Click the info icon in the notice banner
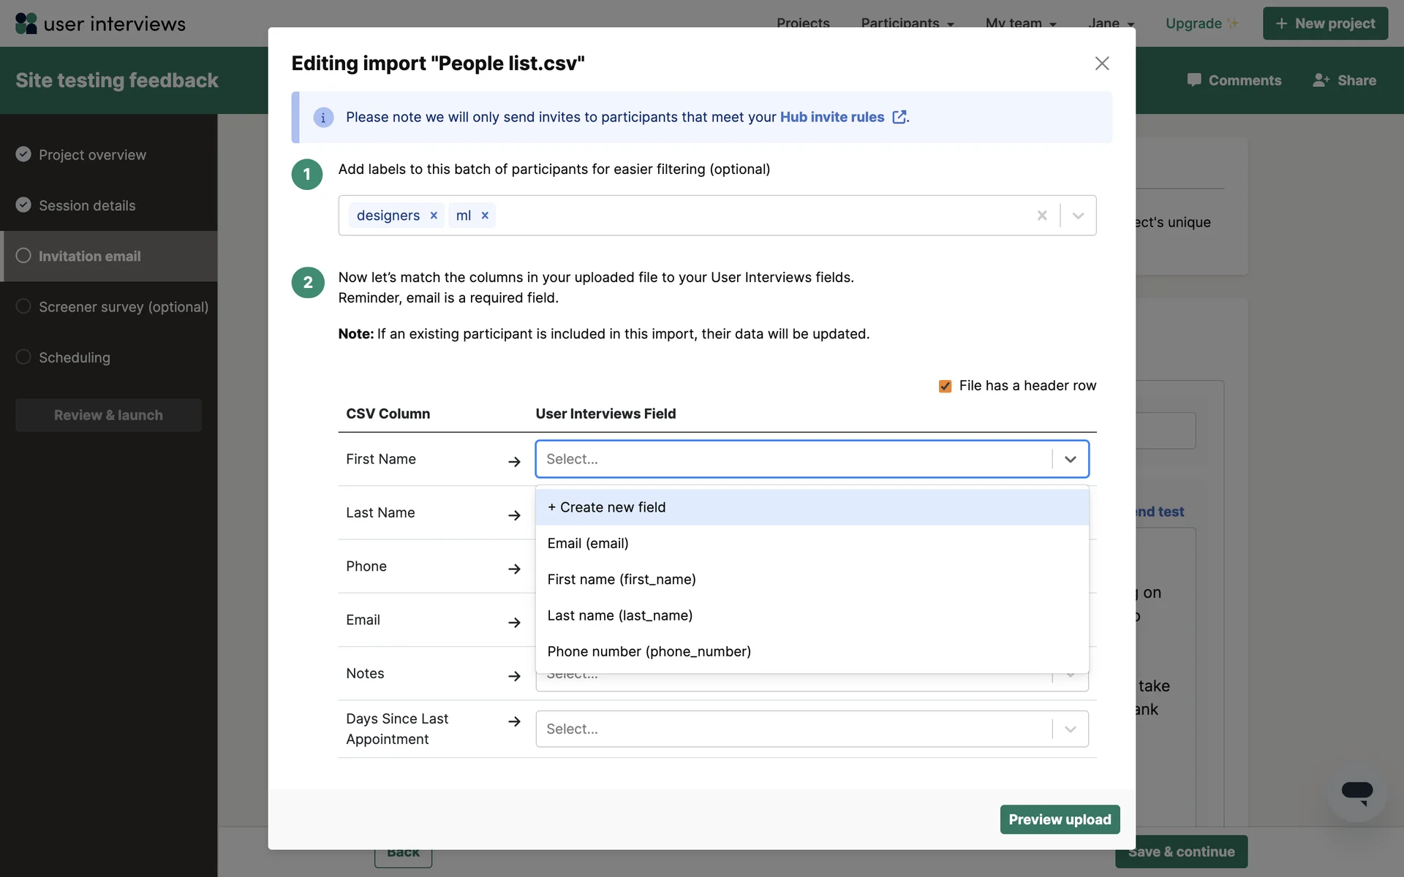The width and height of the screenshot is (1404, 877). click(x=323, y=117)
